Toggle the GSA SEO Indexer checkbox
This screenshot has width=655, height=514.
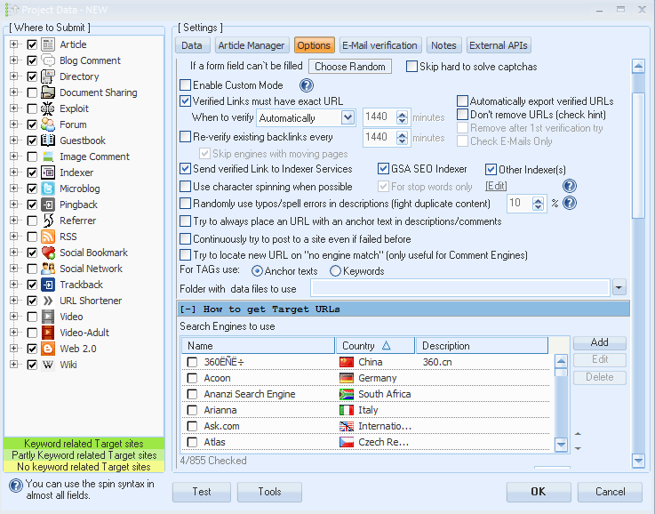383,168
